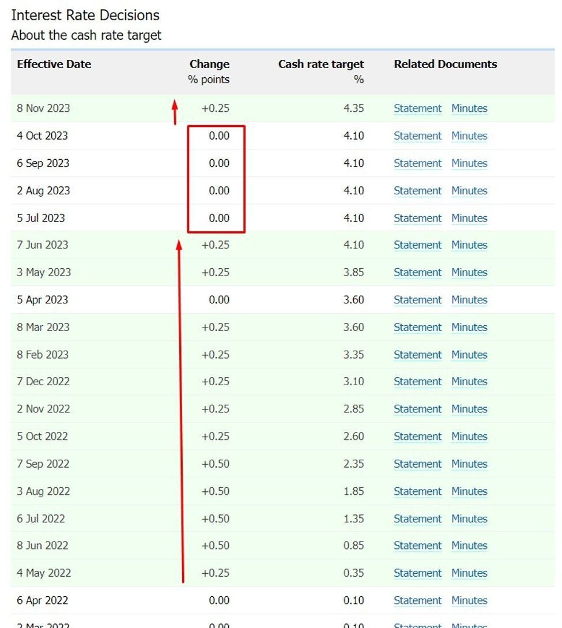View the 4 May 2022 Statement
562x628 pixels.
[417, 573]
